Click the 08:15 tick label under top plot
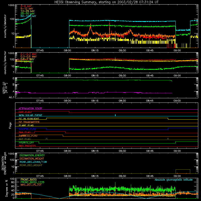The width and height of the screenshot is (201, 201). coord(95,51)
